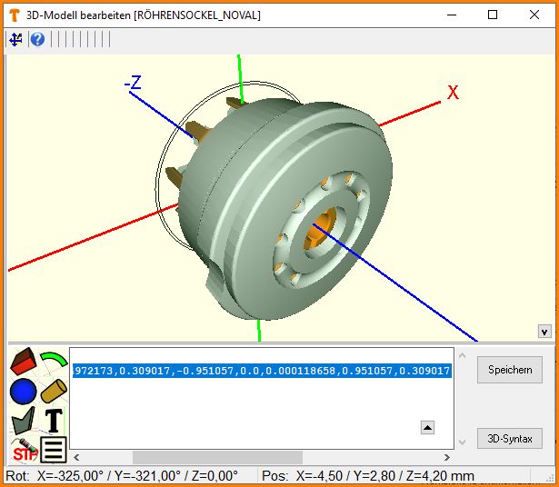Maximize the 3D-Modell bearbeiten window
This screenshot has height=487, width=559.
tap(493, 15)
